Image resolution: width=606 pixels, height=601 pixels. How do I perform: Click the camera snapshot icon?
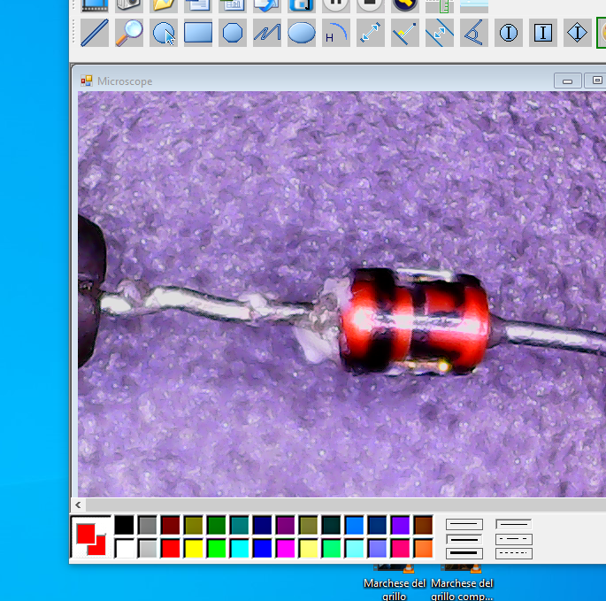pos(129,5)
